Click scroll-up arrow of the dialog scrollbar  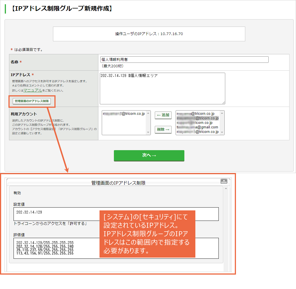tap(226, 188)
